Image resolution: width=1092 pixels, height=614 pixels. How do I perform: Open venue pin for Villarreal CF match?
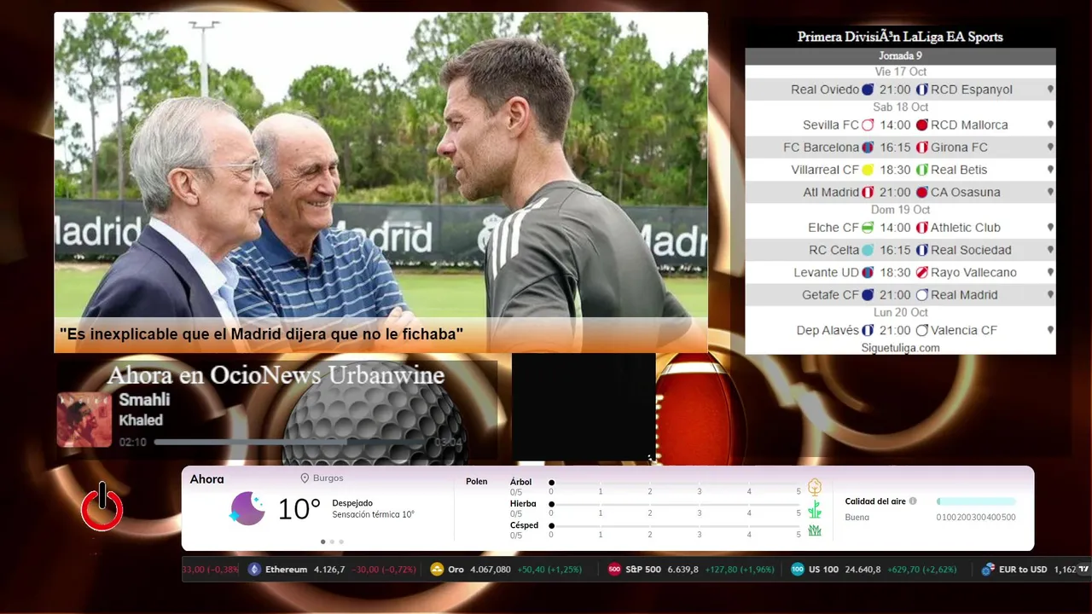(1050, 170)
